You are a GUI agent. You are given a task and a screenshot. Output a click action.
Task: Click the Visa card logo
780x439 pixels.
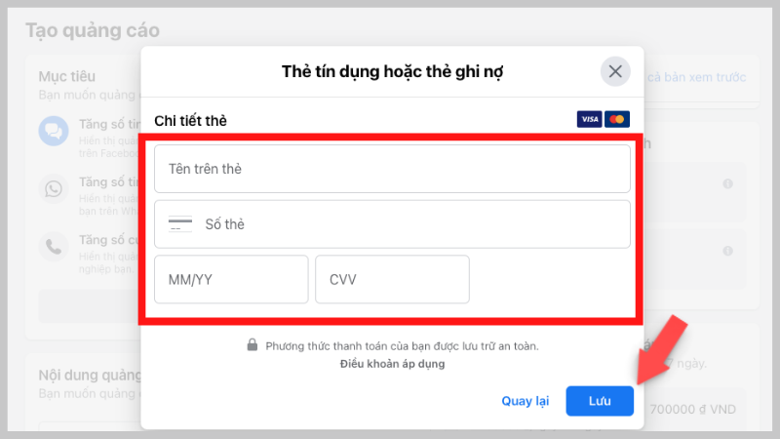589,119
